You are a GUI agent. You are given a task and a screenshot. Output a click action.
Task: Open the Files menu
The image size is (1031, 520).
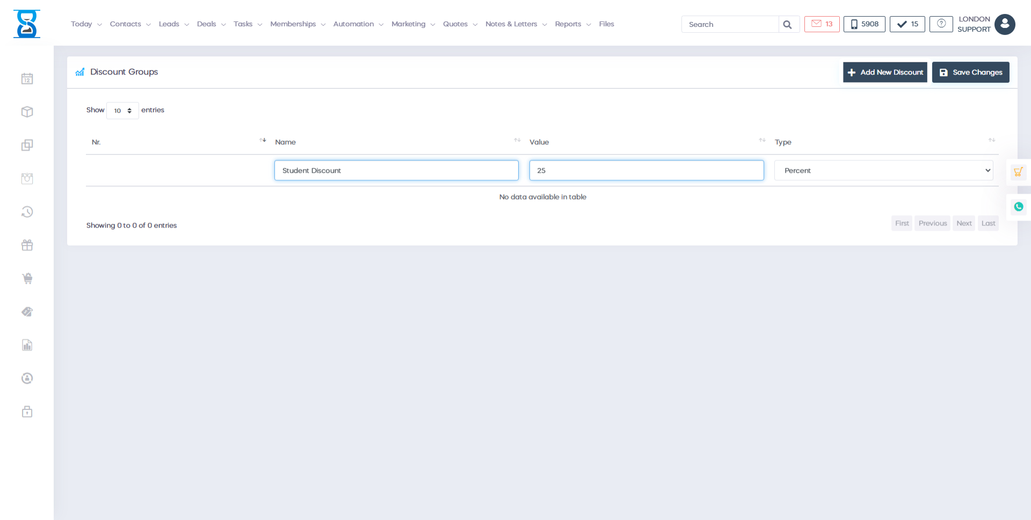tap(606, 24)
